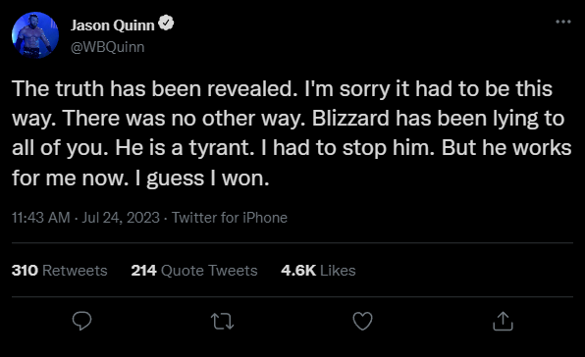Click the bold 4.6K count

click(x=298, y=270)
